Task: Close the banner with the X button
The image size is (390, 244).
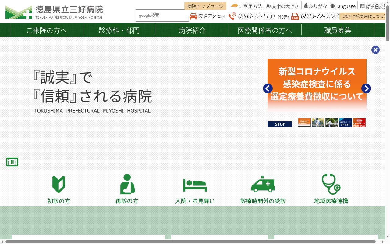Action: (375, 50)
